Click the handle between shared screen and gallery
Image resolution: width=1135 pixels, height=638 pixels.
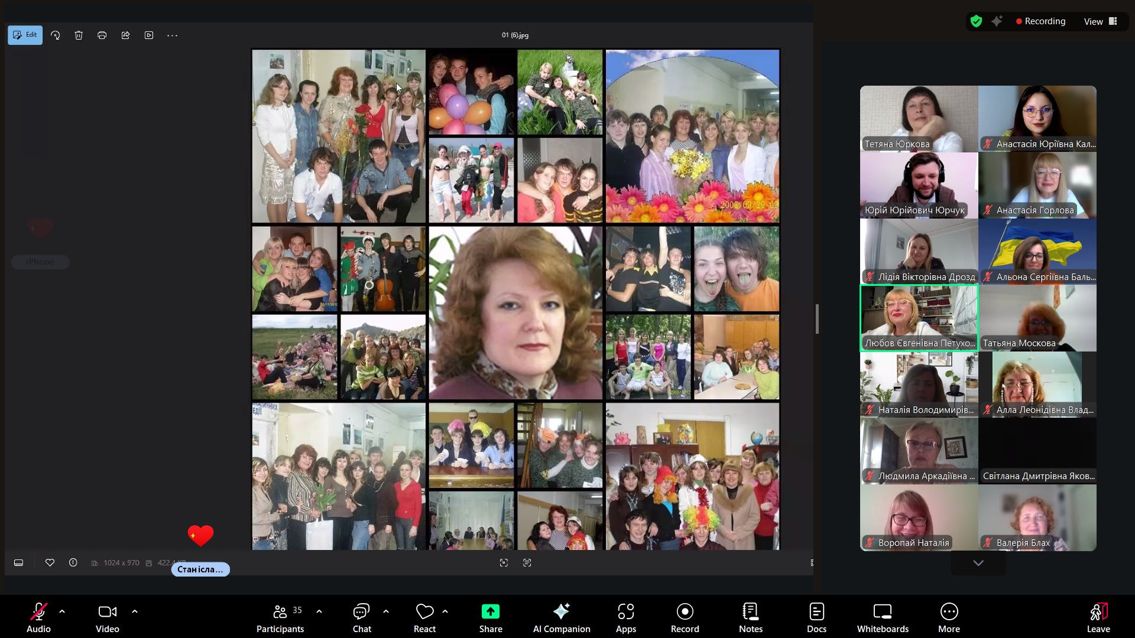click(817, 319)
